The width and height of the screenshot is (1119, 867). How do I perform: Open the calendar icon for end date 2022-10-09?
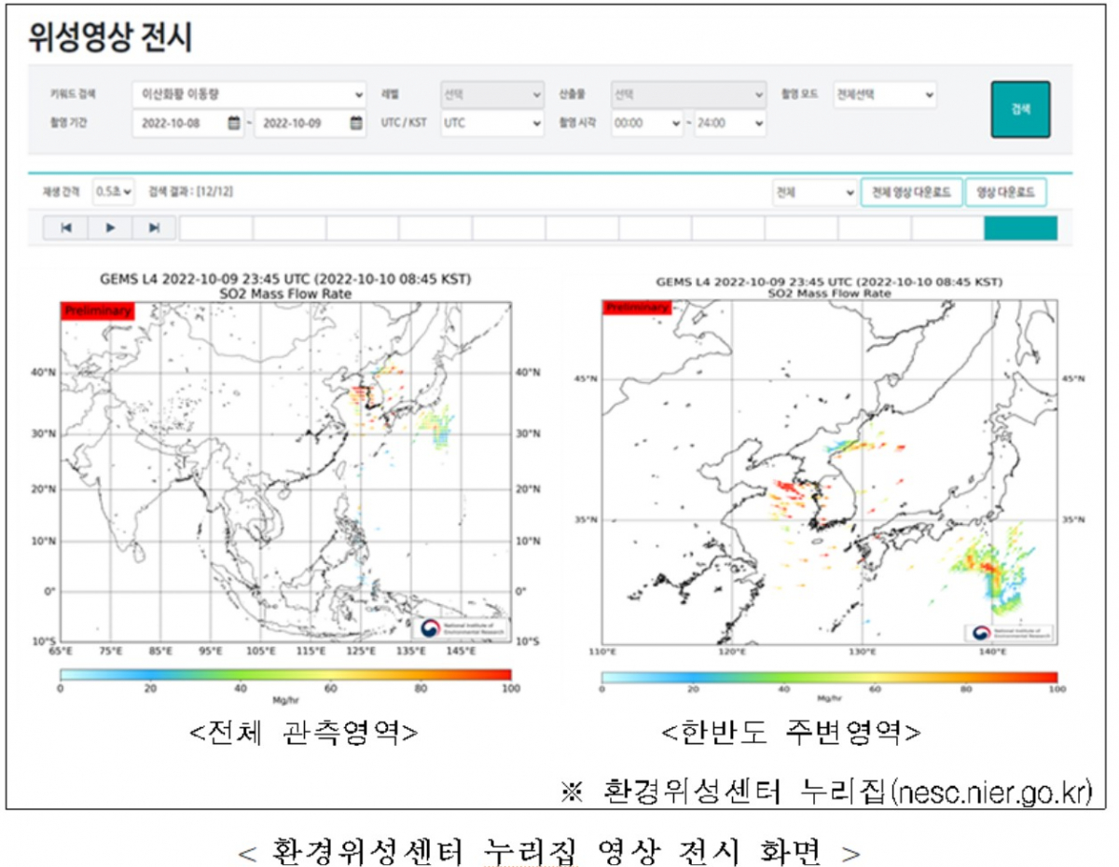coord(354,124)
